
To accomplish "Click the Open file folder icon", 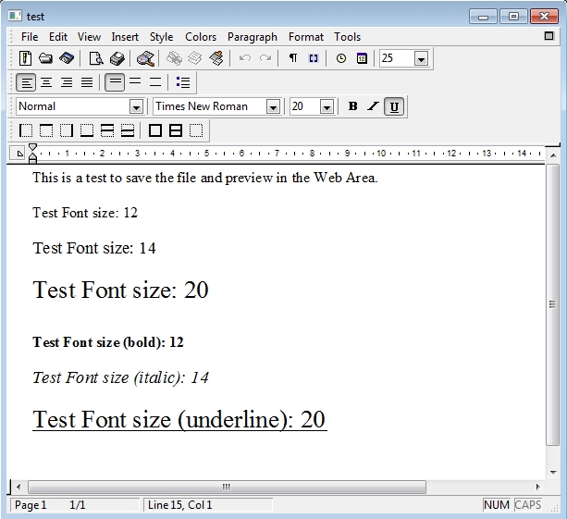I will coord(45,58).
